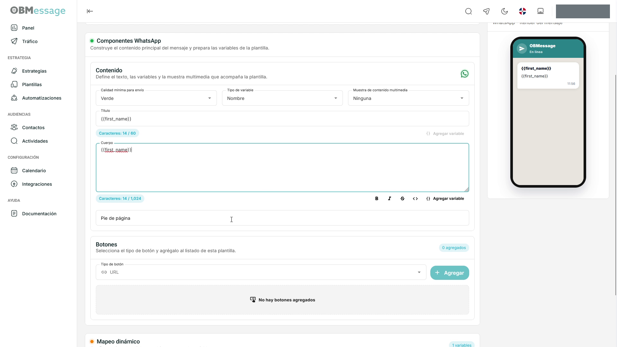
Task: Click the Mapeo dinámico section heading
Action: point(118,342)
